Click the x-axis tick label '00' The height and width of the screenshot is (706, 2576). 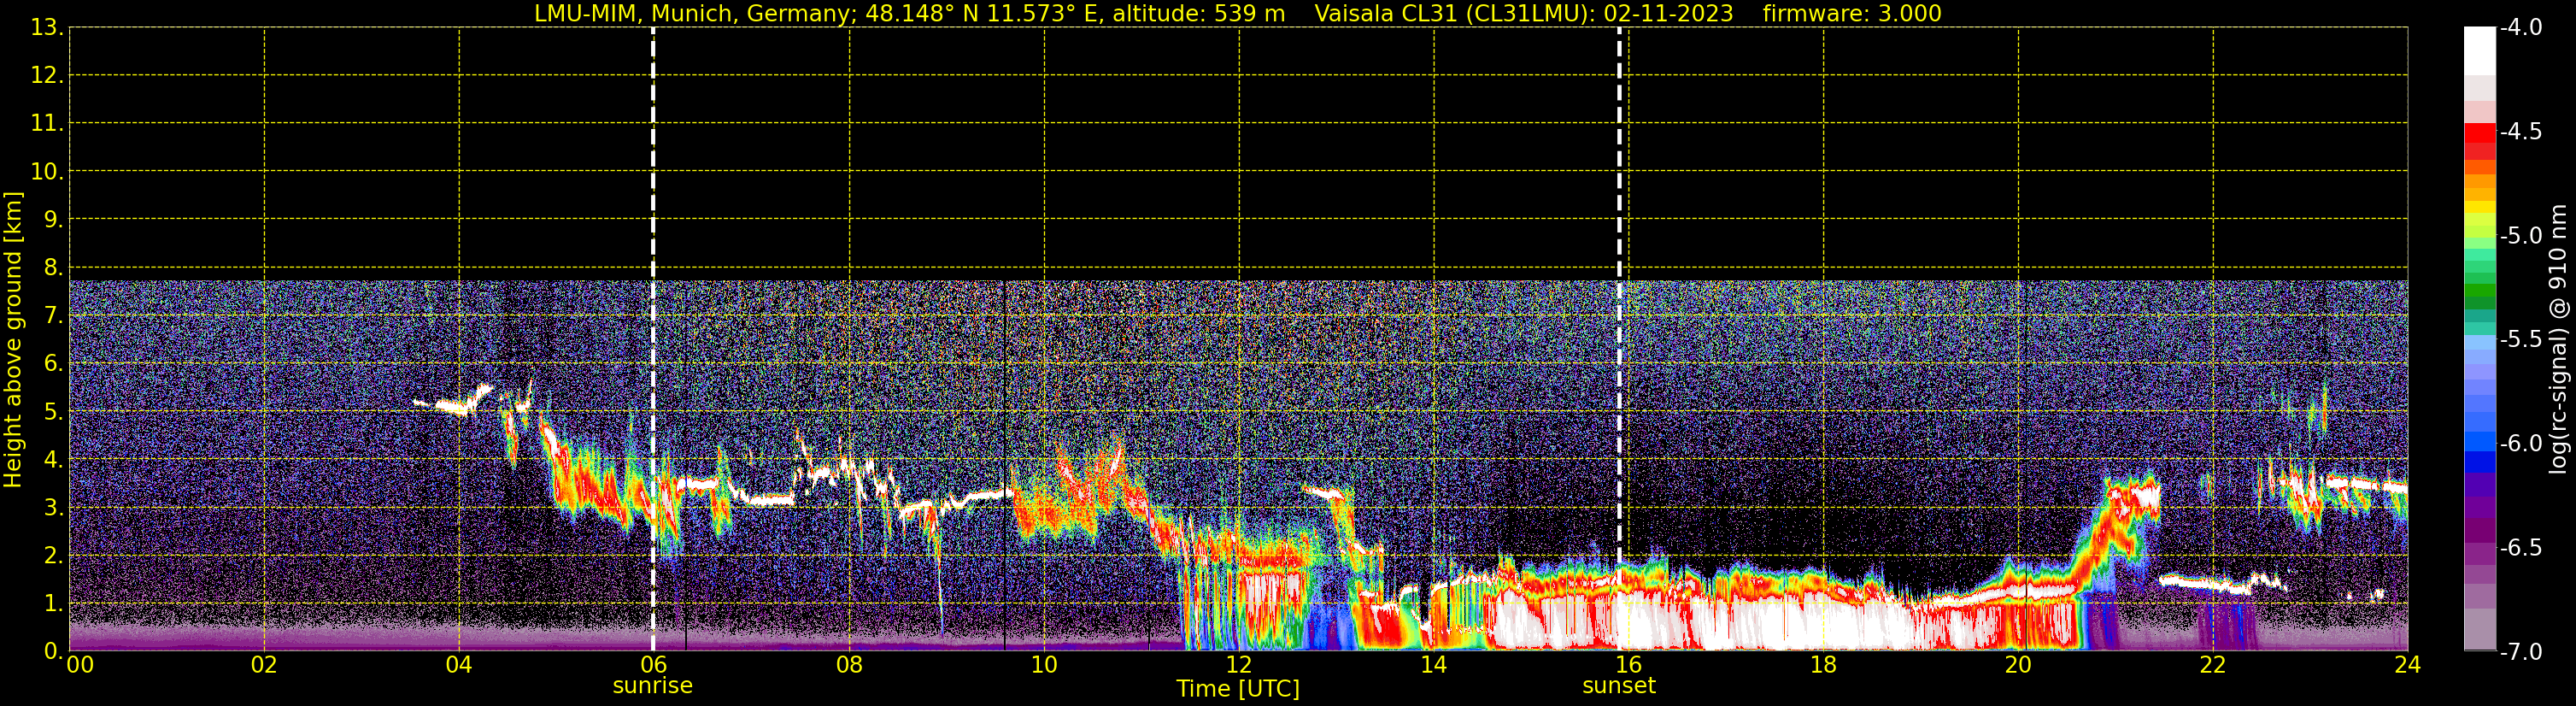click(x=80, y=665)
